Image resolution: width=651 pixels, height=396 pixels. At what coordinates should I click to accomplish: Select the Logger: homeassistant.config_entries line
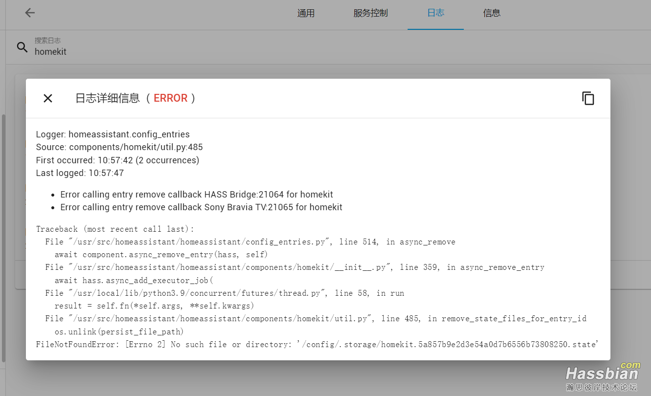113,134
